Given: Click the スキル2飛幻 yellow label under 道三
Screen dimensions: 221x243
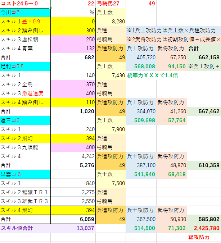Looking at the screenshot, I should pyautogui.click(x=25, y=138).
